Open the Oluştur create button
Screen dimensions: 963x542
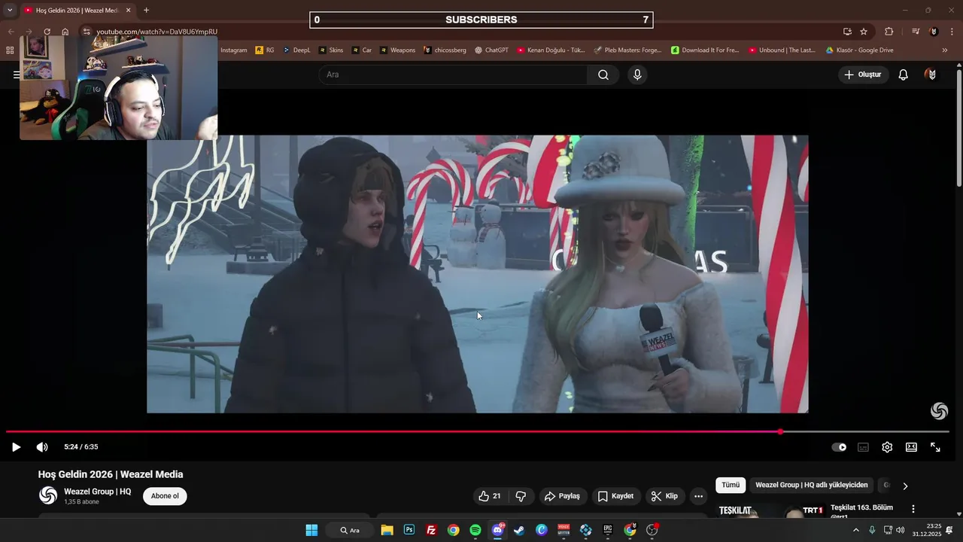862,75
